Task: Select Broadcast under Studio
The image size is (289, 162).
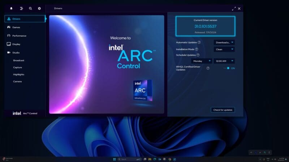Action: pos(19,60)
